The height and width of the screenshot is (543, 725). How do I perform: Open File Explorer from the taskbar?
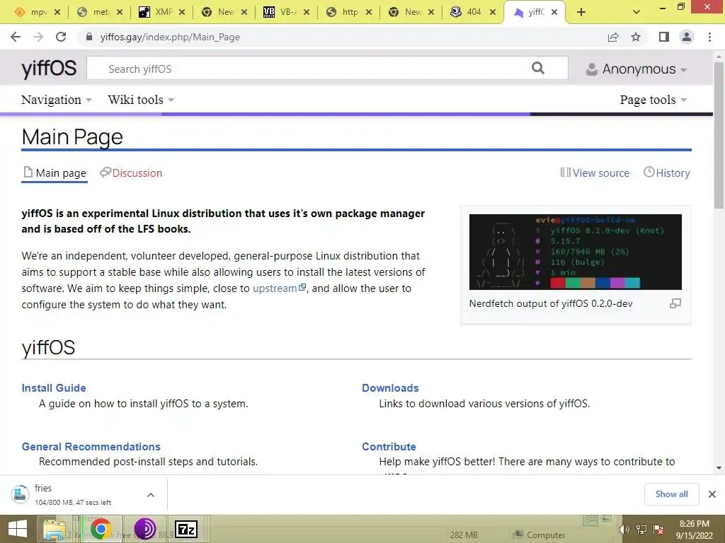click(x=55, y=529)
